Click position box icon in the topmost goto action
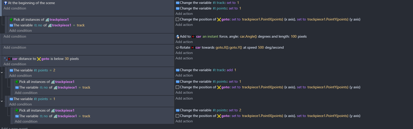 (x=177, y=19)
